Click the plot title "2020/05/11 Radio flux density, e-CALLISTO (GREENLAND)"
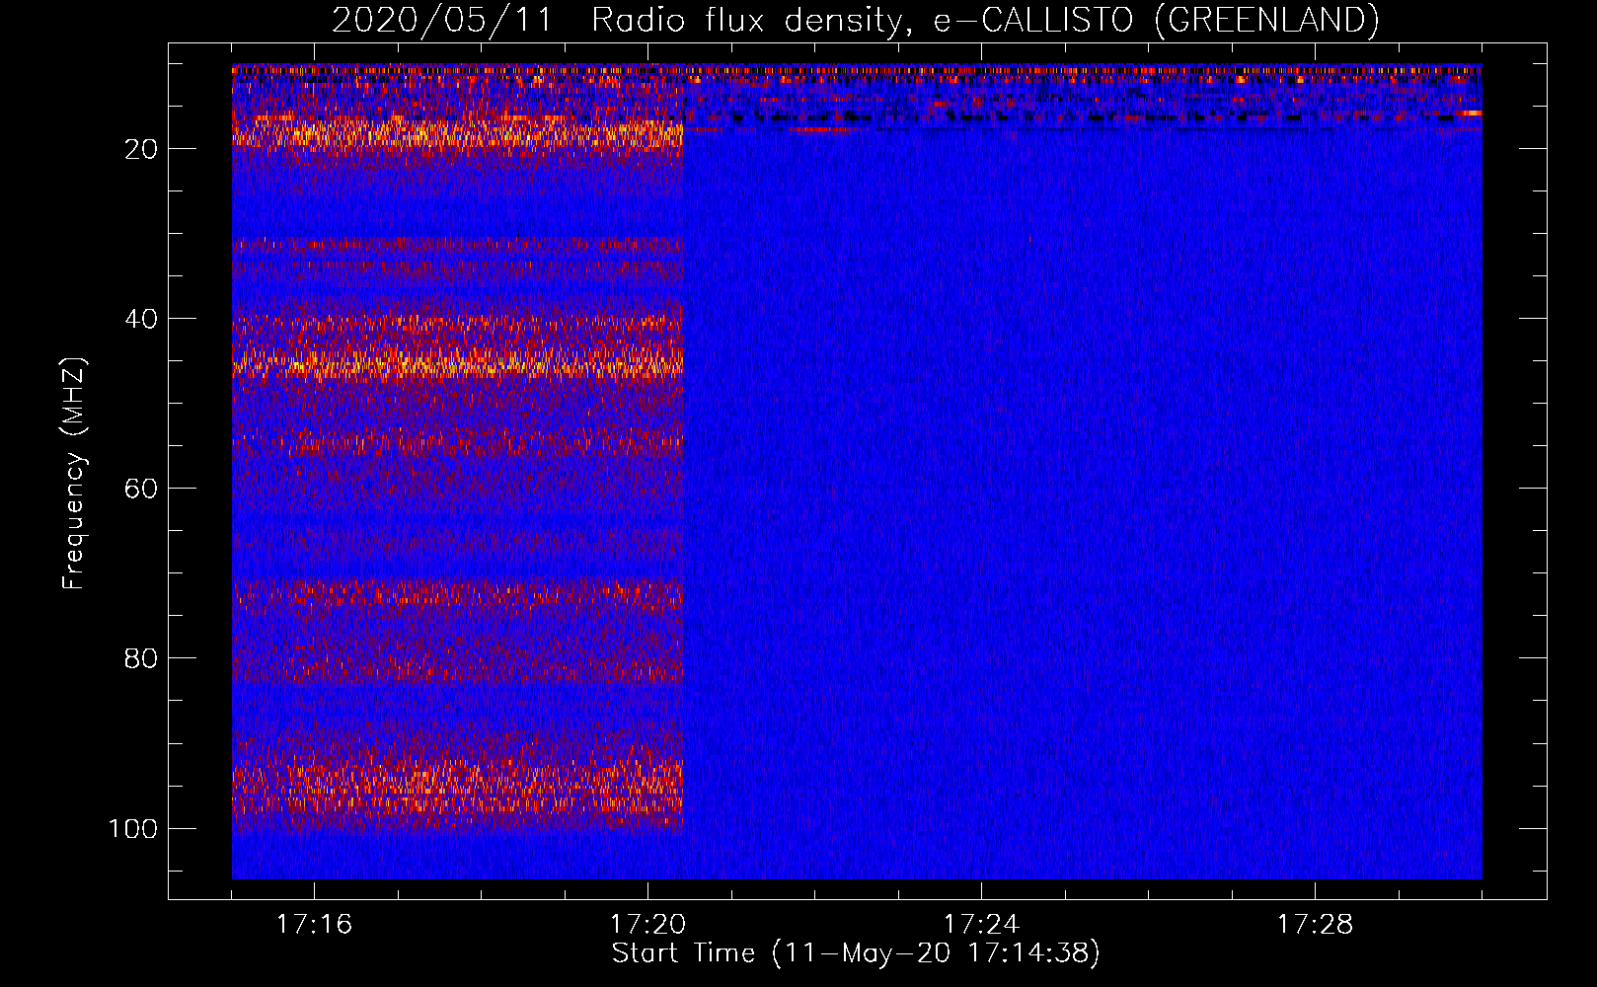This screenshot has width=1597, height=987. (855, 20)
